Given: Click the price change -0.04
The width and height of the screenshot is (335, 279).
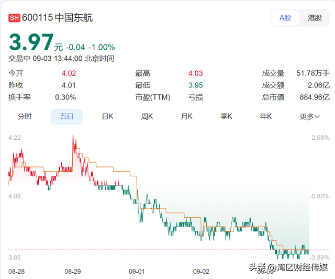Looking at the screenshot, I should click(75, 47).
